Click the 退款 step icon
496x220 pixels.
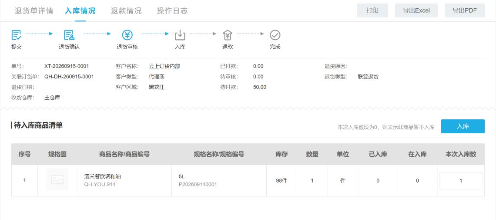click(228, 35)
